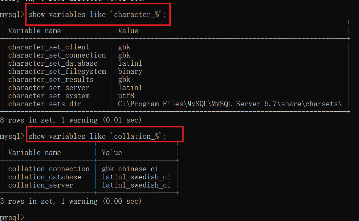The width and height of the screenshot is (359, 221).
Task: Select the character_set_connection row name
Action: coord(57,55)
